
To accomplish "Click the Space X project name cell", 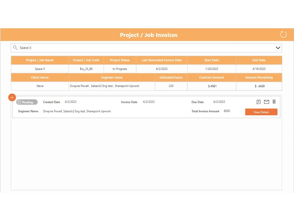I will point(40,69).
